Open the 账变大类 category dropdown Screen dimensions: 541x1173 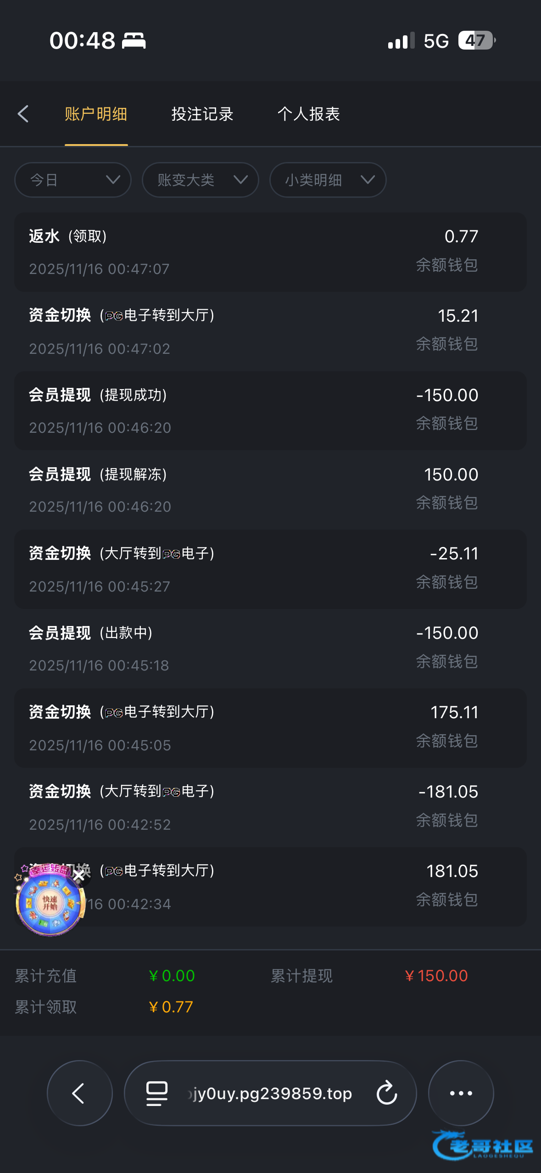[201, 180]
